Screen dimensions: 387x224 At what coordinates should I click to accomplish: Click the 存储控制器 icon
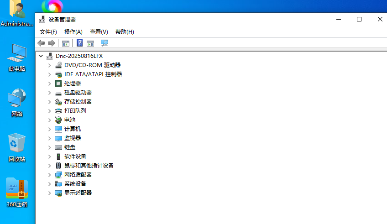coord(58,102)
